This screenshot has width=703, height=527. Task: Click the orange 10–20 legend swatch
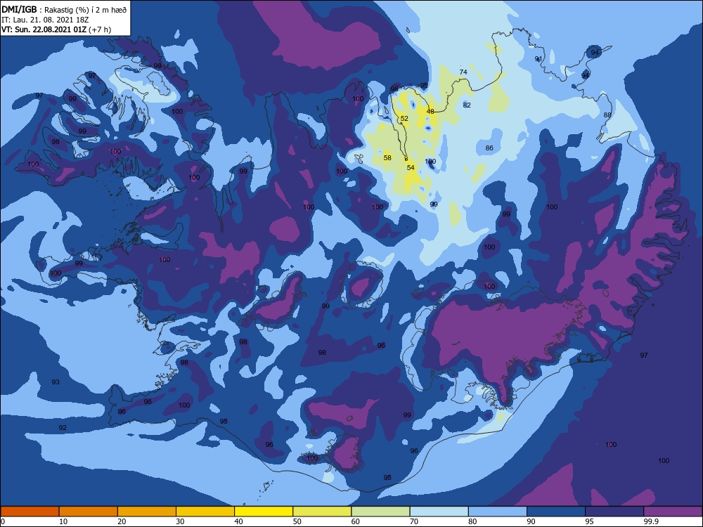(89, 512)
